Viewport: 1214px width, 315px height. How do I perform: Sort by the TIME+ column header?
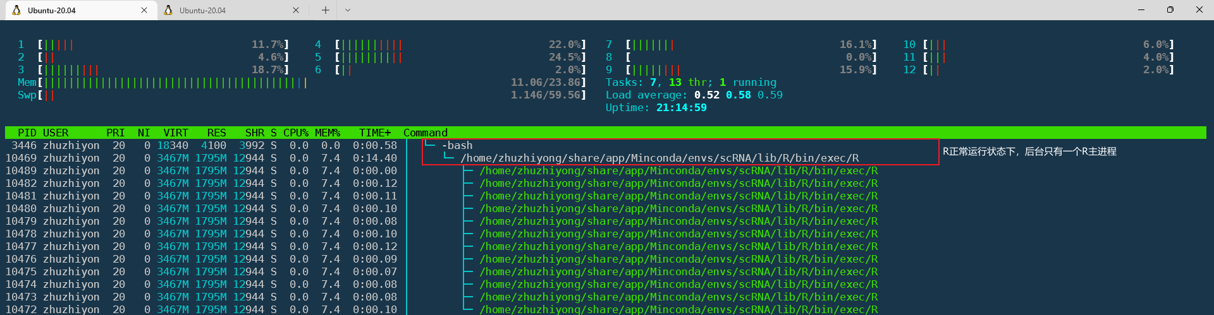(x=375, y=133)
